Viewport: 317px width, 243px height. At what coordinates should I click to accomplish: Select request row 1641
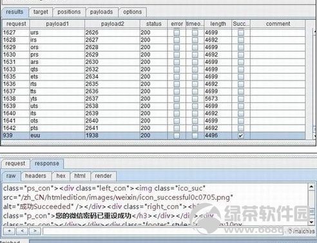point(16,121)
